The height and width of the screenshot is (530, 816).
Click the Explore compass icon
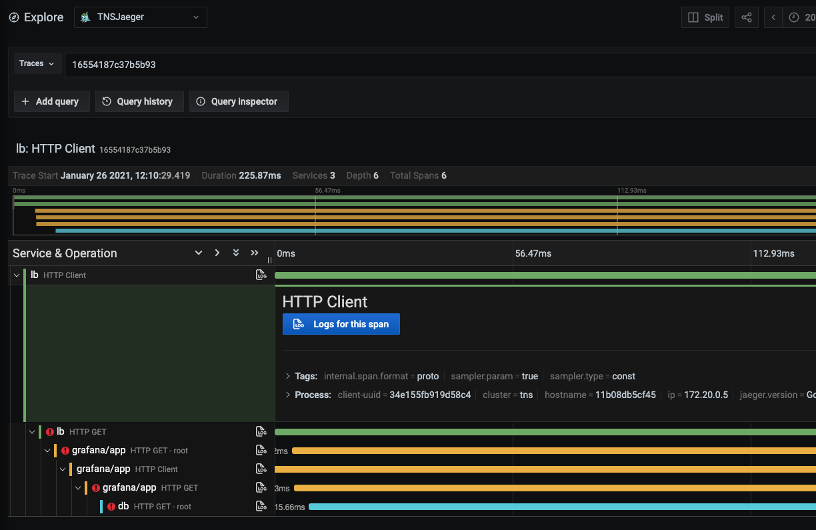pyautogui.click(x=14, y=17)
